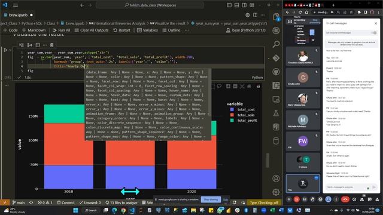
Task: Click the plotly reset axes home icon
Action: point(249,86)
